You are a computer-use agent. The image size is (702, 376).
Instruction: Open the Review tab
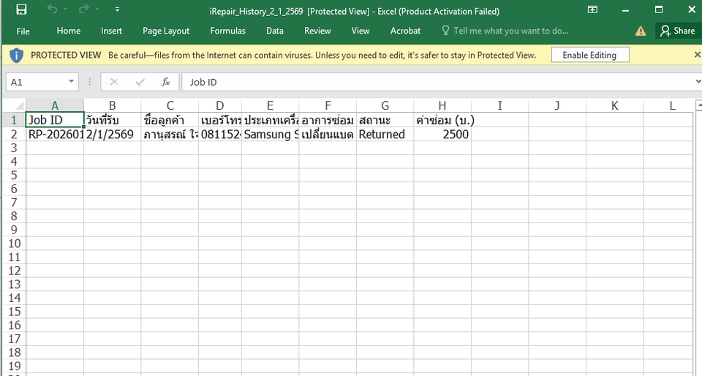[317, 31]
